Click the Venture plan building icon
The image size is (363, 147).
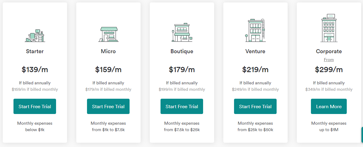(x=255, y=30)
